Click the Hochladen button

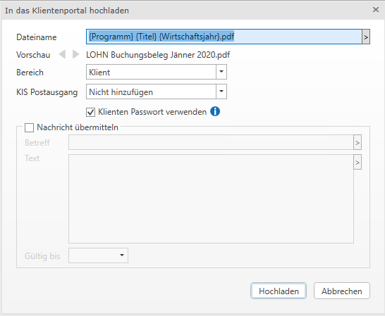279,291
